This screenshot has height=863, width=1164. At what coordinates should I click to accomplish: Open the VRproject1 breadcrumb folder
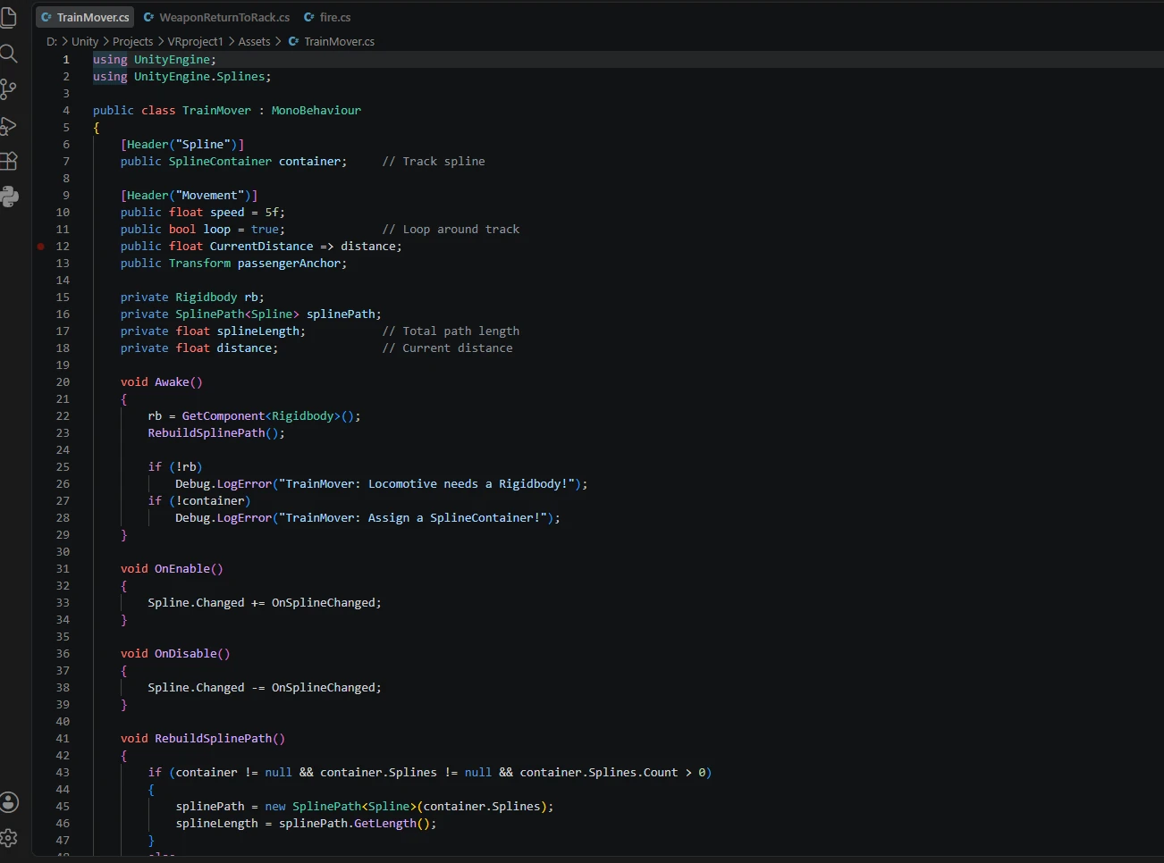[196, 41]
